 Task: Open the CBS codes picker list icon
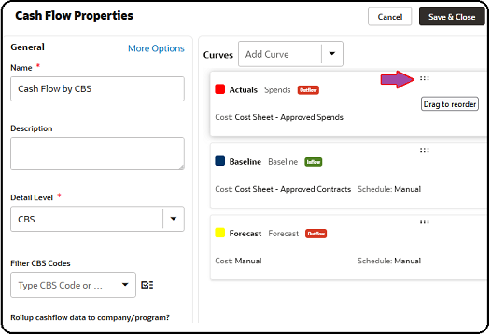[147, 285]
